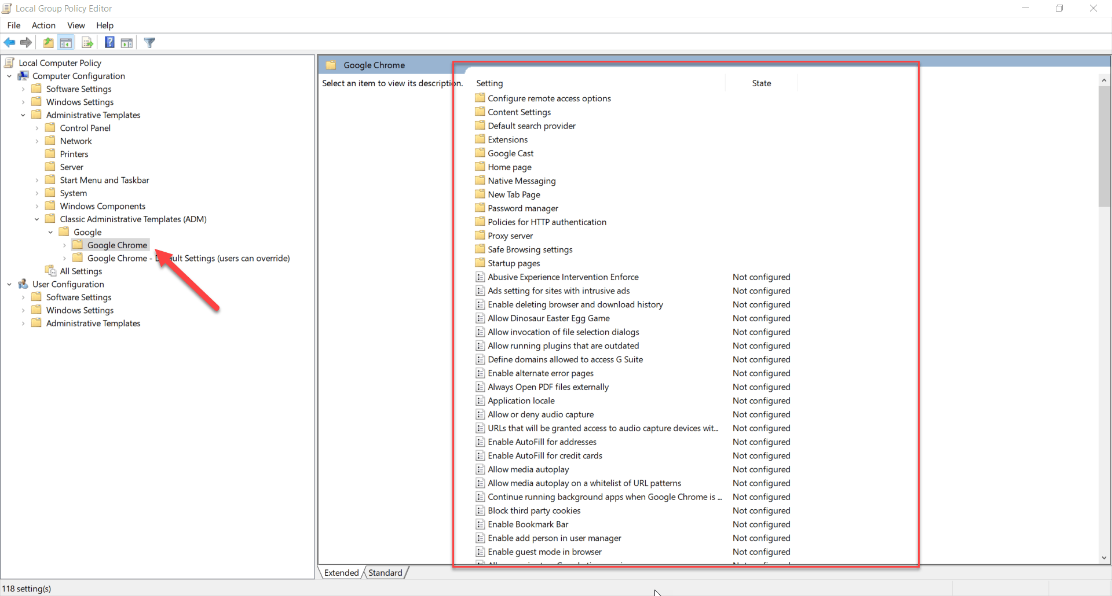Expand User Configuration Administrative Templates
The image size is (1112, 596).
[23, 323]
